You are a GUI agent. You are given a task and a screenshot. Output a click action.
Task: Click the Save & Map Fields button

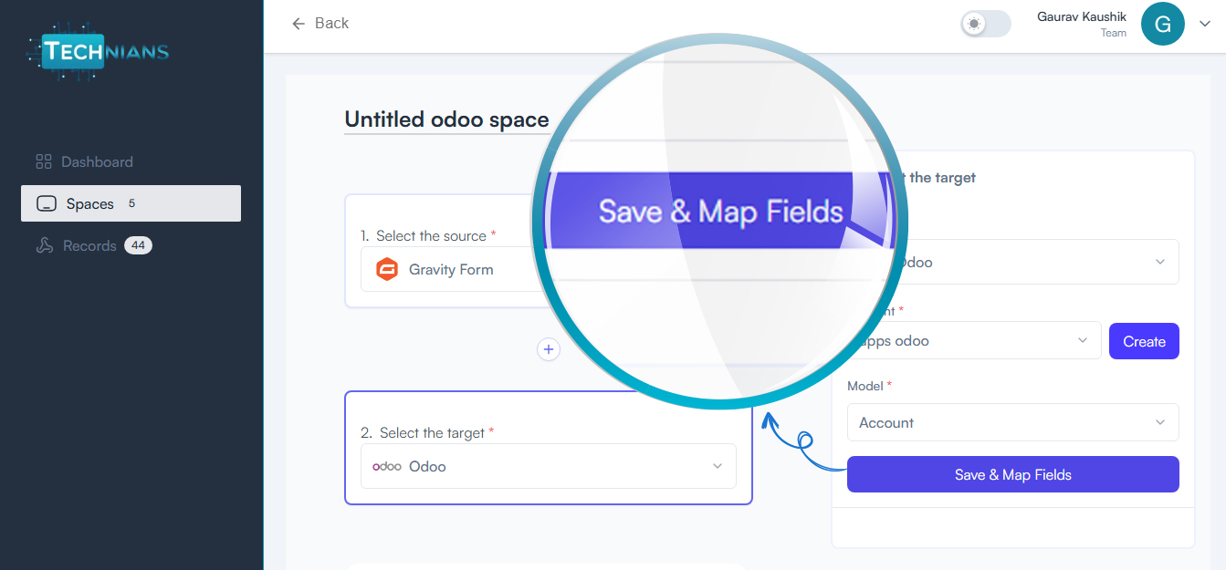1013,474
